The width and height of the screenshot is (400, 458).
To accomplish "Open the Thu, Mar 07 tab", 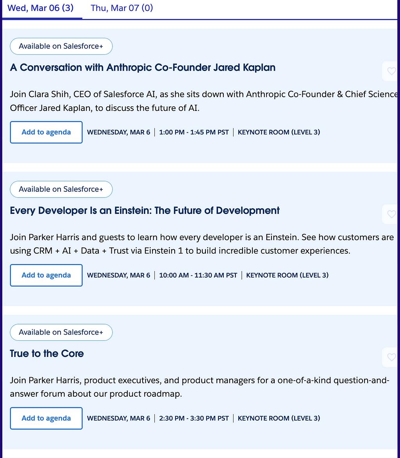I will (122, 8).
